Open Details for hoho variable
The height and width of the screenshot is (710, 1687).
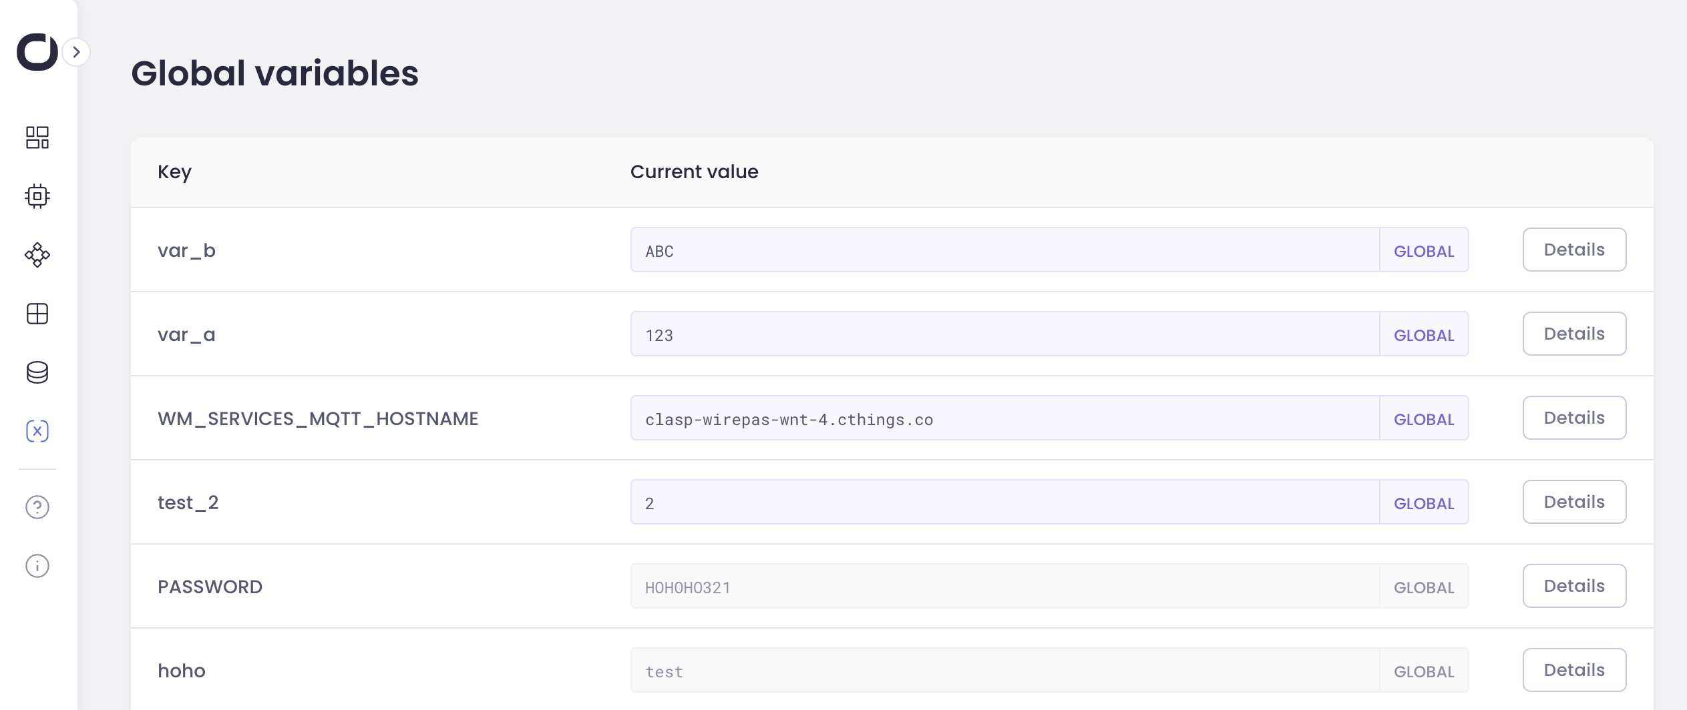(1574, 670)
